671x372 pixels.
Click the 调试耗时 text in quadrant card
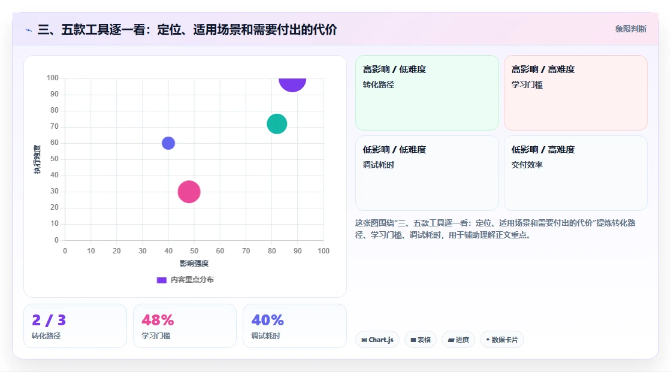pyautogui.click(x=378, y=165)
